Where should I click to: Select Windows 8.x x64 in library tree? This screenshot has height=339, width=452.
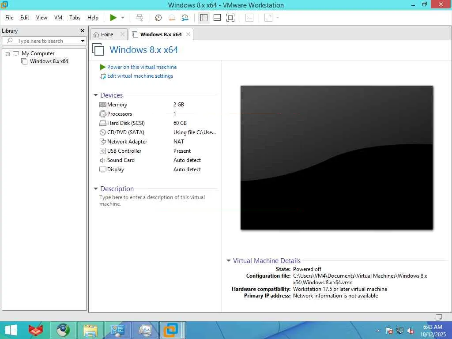pos(49,61)
